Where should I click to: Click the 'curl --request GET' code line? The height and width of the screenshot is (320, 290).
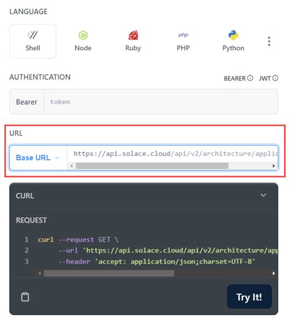point(78,239)
